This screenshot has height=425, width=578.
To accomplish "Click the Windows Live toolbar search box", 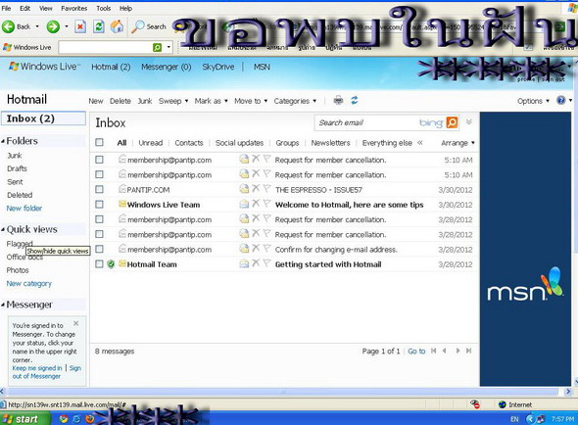I will [106, 47].
